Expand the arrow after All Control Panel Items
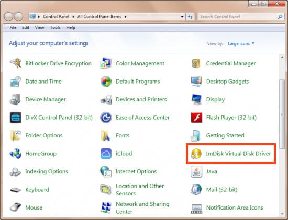This screenshot has height=220, width=288. tap(126, 17)
